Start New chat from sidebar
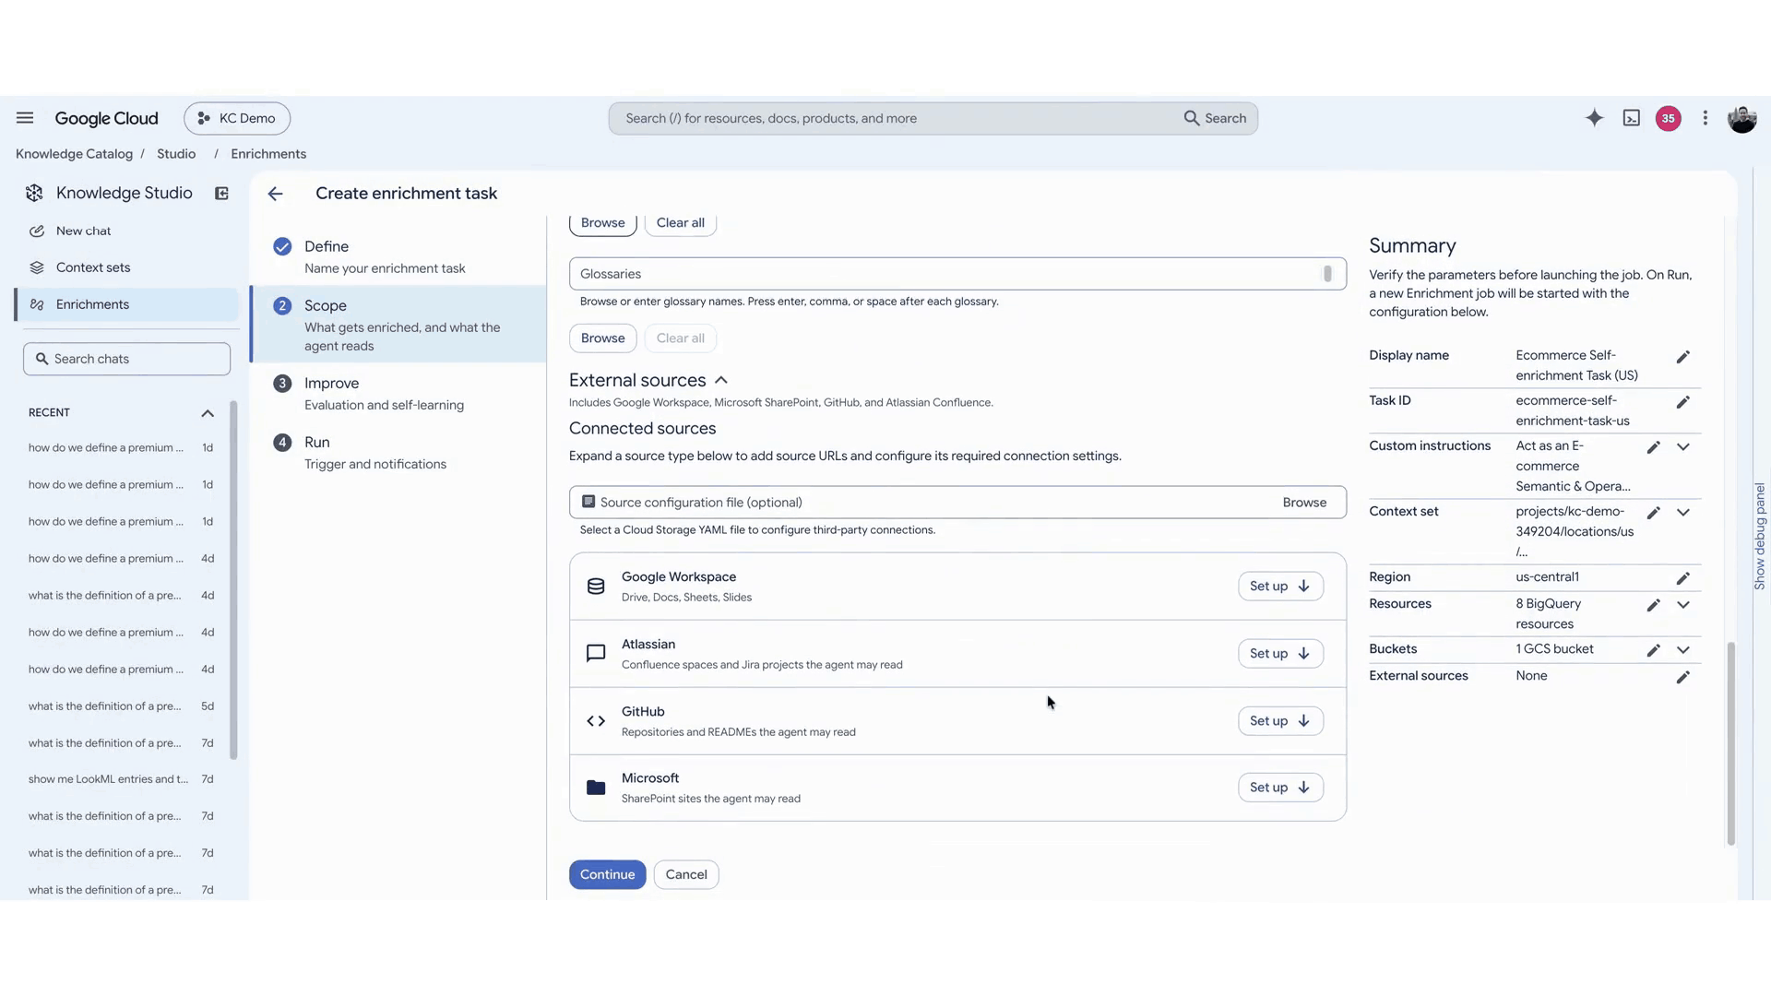1771x996 pixels. tap(126, 231)
